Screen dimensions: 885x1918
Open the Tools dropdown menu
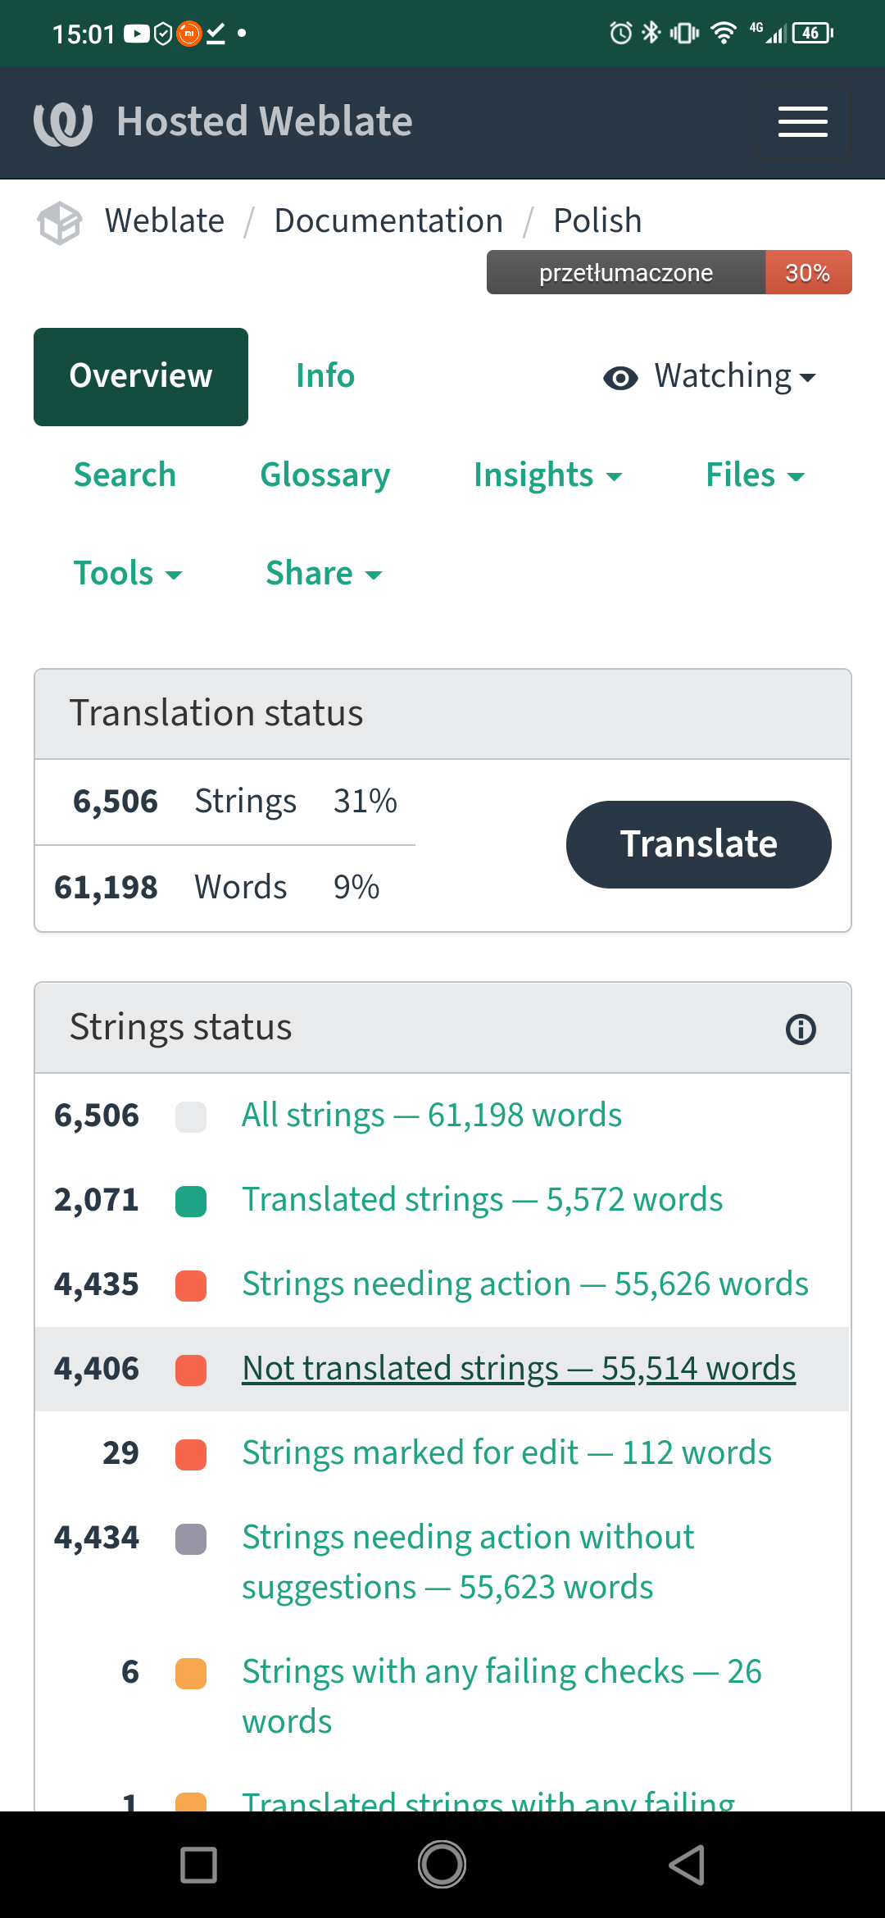[x=127, y=574]
